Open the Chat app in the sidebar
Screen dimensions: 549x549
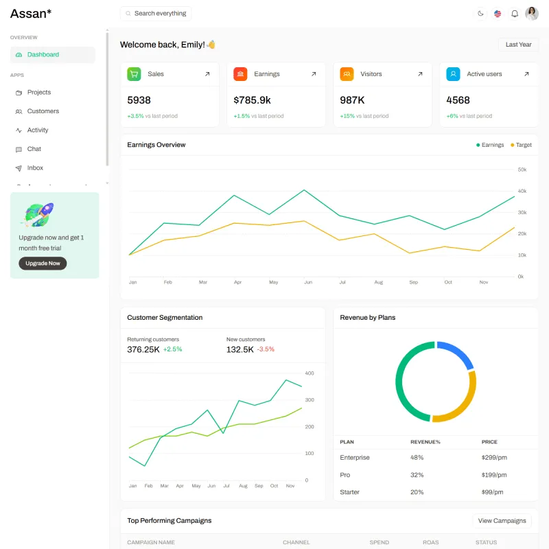(53, 149)
